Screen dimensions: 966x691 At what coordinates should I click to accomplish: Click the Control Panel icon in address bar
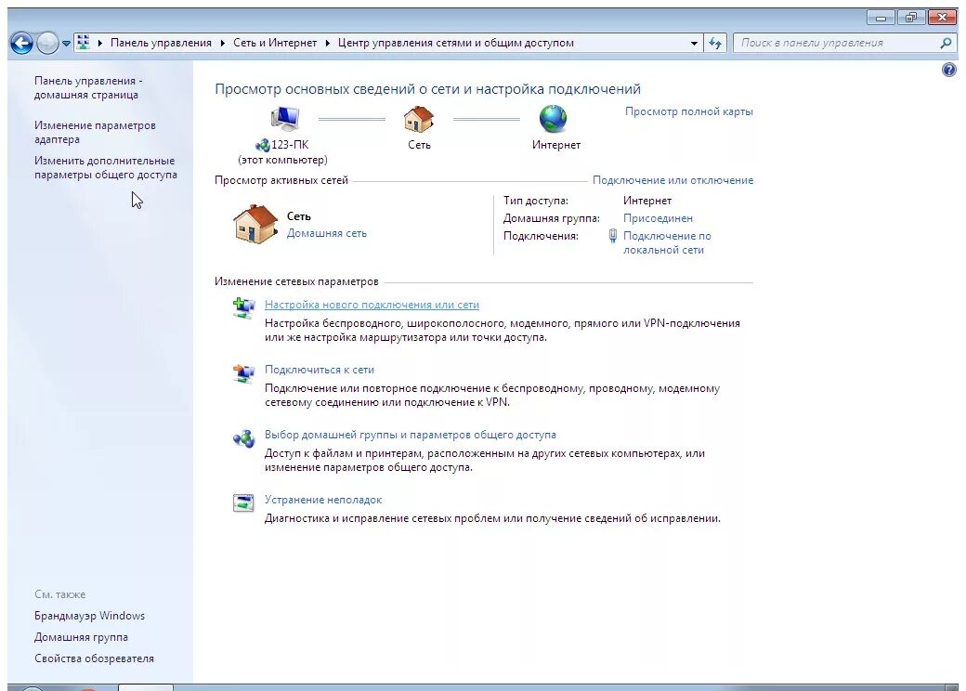pos(84,43)
